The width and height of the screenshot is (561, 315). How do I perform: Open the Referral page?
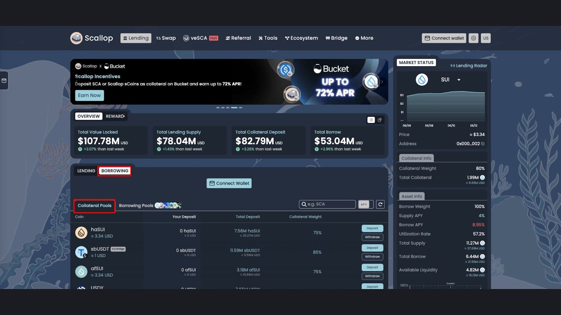[238, 38]
